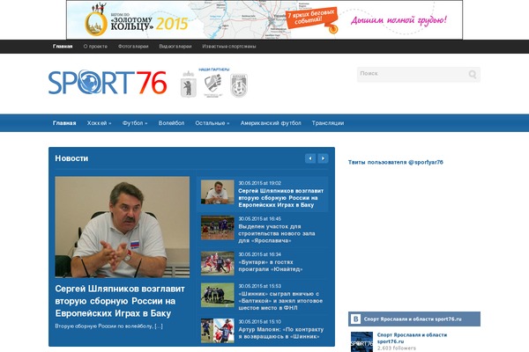Open Главная in the top black bar
The height and width of the screenshot is (352, 529).
63,47
